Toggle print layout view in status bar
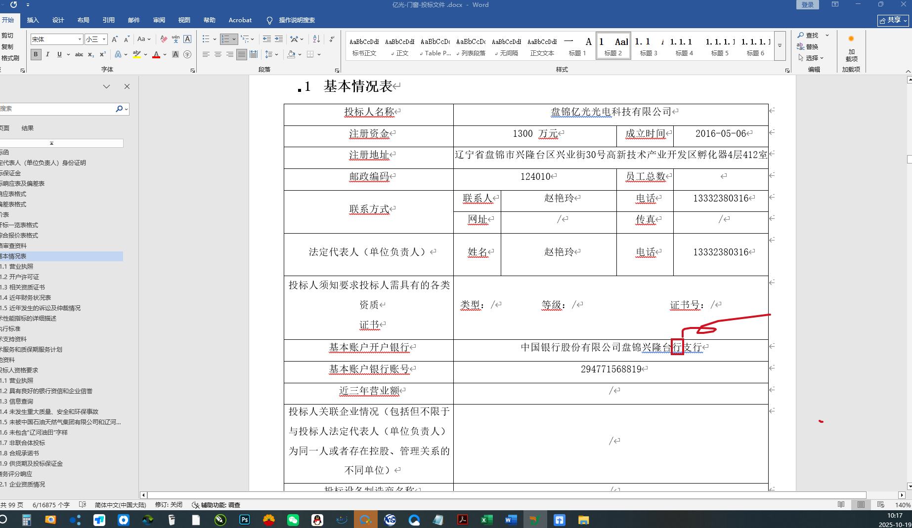Screen dimensions: 912x528 click(x=861, y=505)
